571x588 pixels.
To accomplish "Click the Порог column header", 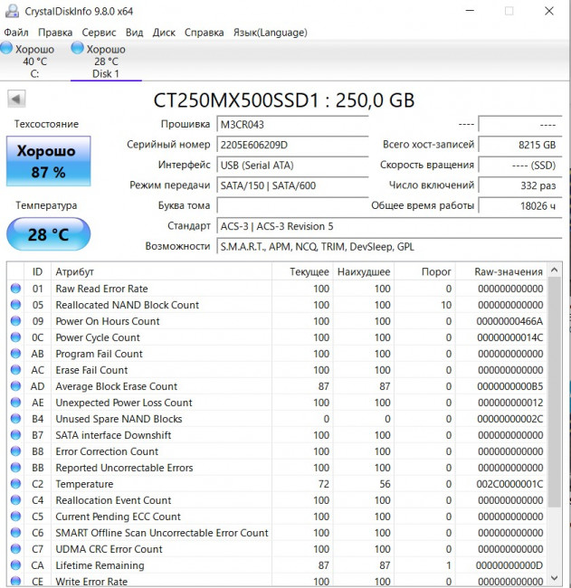I will [x=424, y=271].
